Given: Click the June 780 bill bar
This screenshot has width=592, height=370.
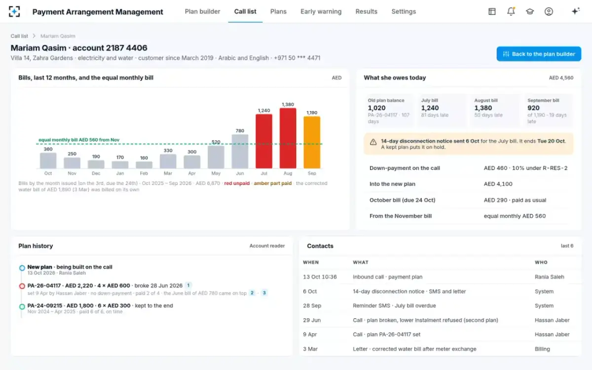Looking at the screenshot, I should [x=240, y=151].
